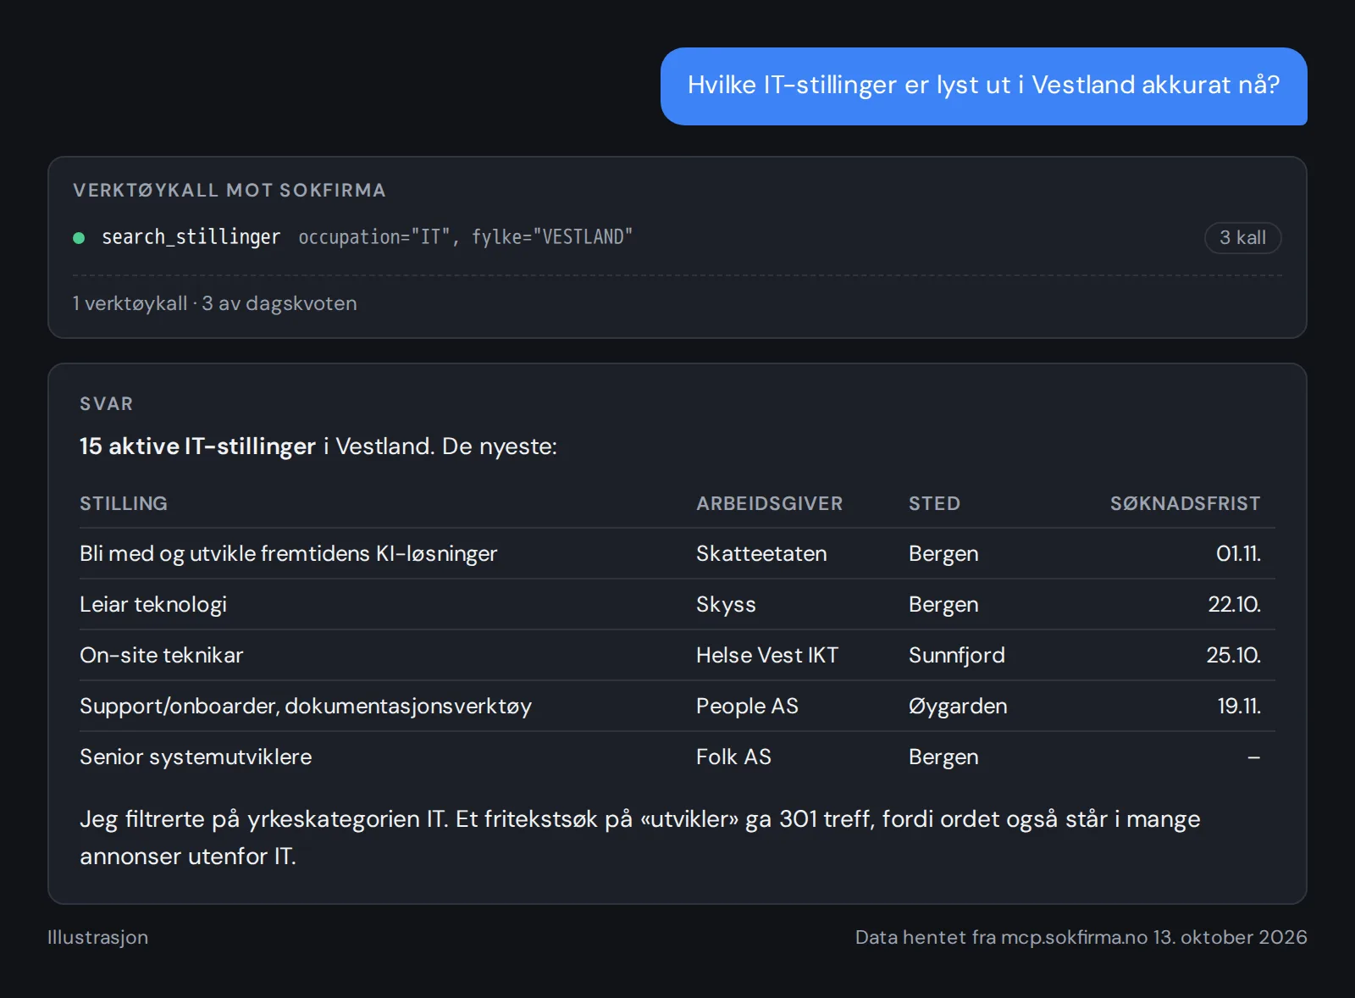
Task: Click 'Bergen' in the Skyss row
Action: 943,605
